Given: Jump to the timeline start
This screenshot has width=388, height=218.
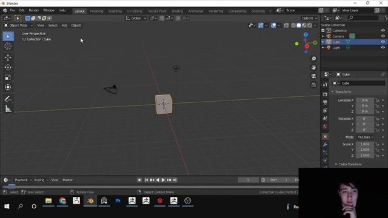Looking at the screenshot, I should 146,180.
